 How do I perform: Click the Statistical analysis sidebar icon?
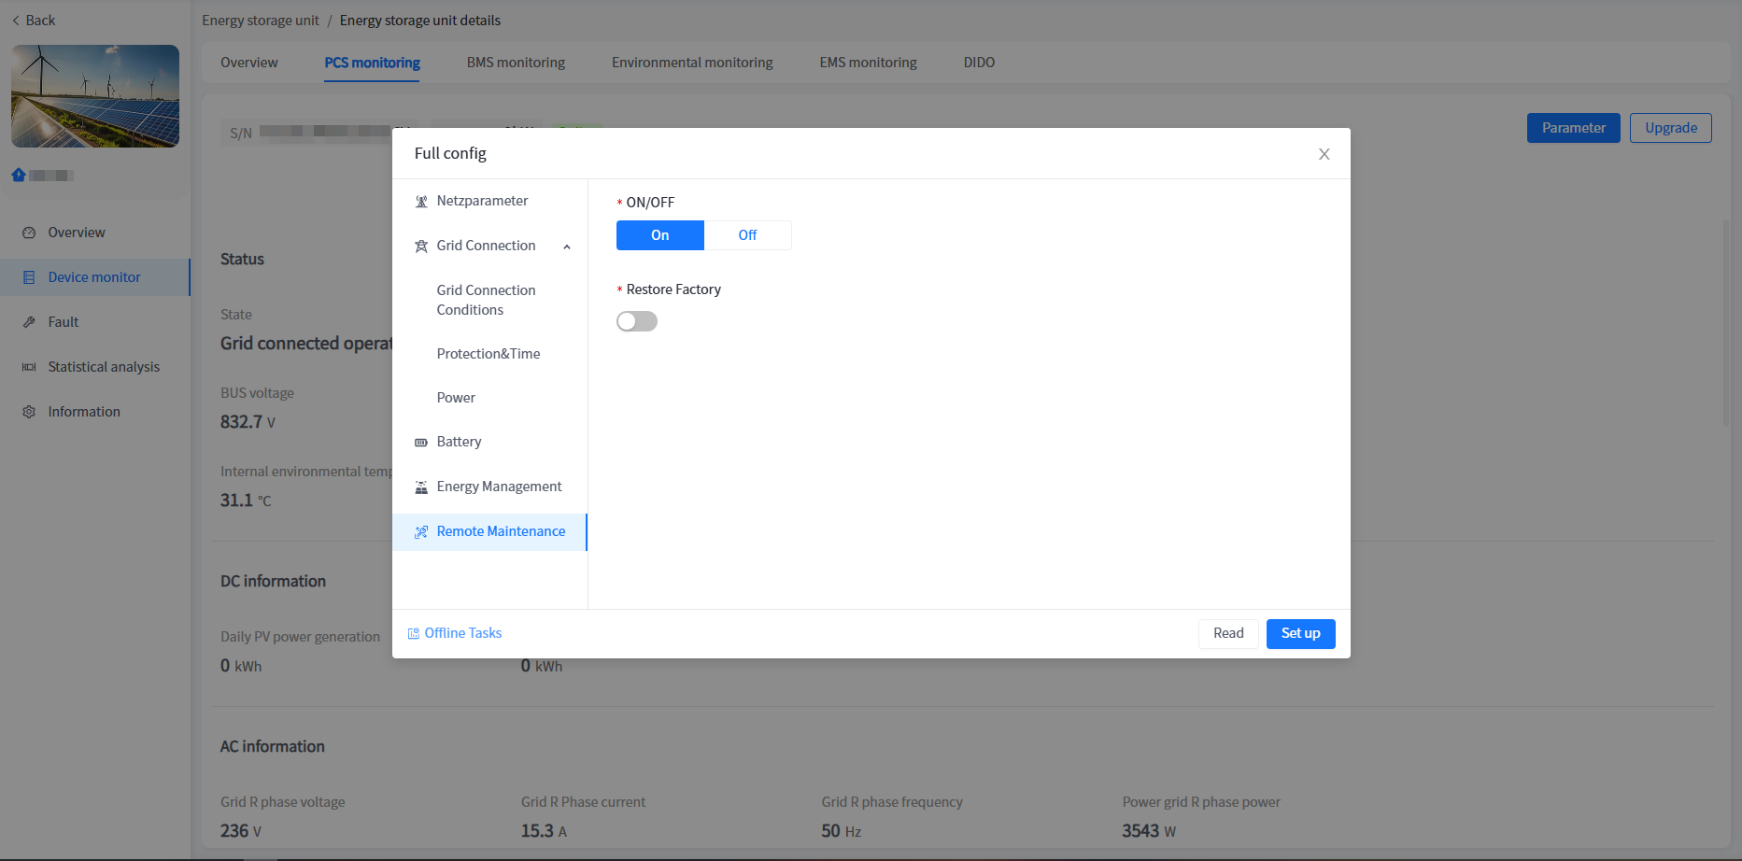pos(29,367)
